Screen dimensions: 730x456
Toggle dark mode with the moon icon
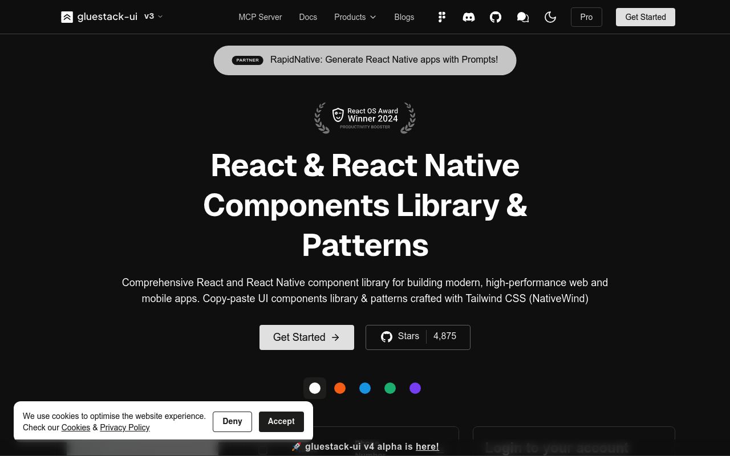click(550, 17)
